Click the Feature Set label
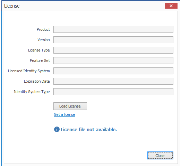Screen dimensions: 181x167 click(x=40, y=61)
